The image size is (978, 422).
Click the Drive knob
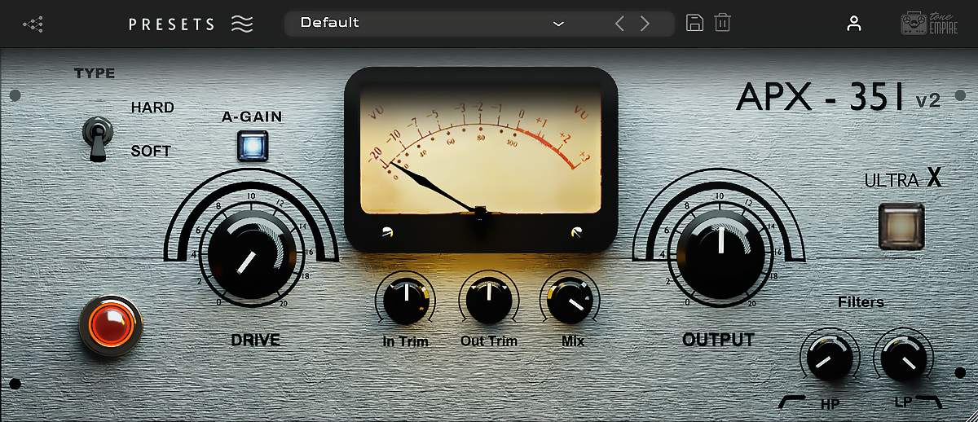[x=252, y=255]
